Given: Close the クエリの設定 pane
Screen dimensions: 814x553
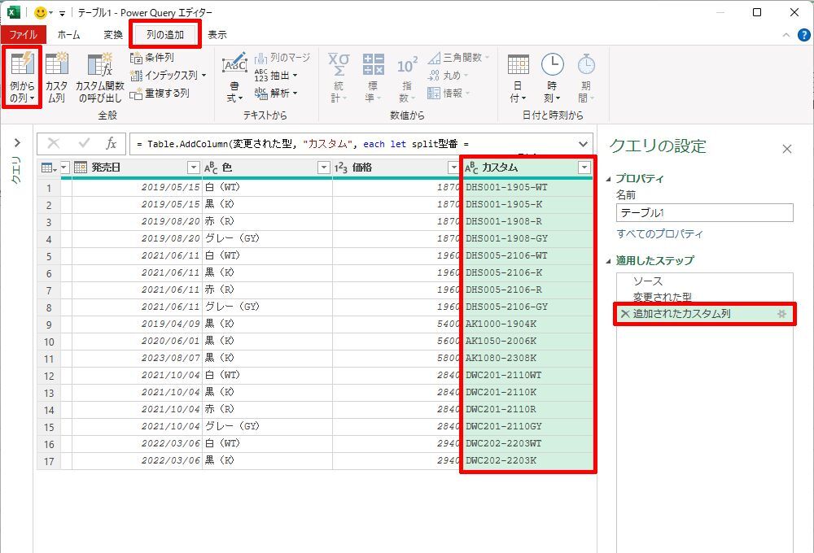Looking at the screenshot, I should [x=786, y=149].
